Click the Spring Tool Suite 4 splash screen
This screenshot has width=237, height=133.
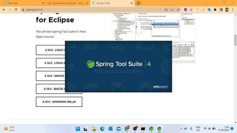[x=118, y=66]
